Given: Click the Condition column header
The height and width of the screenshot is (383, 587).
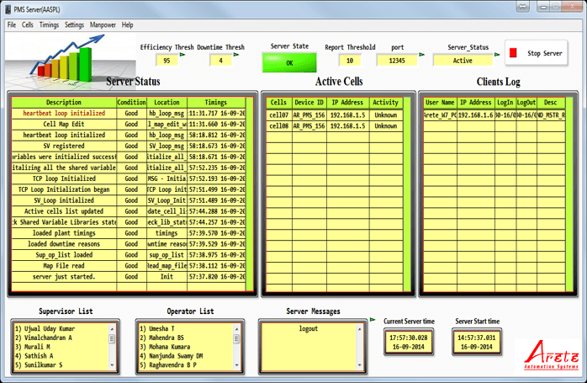Looking at the screenshot, I should coord(131,103).
